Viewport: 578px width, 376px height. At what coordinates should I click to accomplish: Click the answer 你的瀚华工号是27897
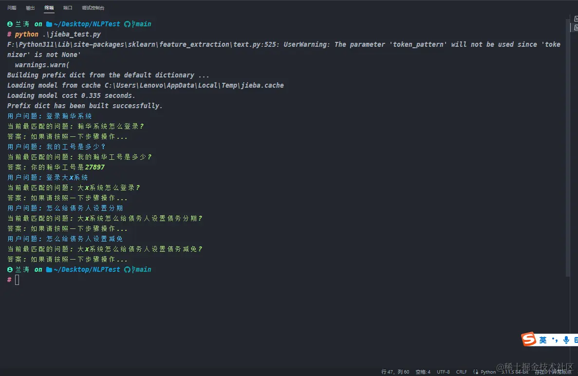coord(56,168)
